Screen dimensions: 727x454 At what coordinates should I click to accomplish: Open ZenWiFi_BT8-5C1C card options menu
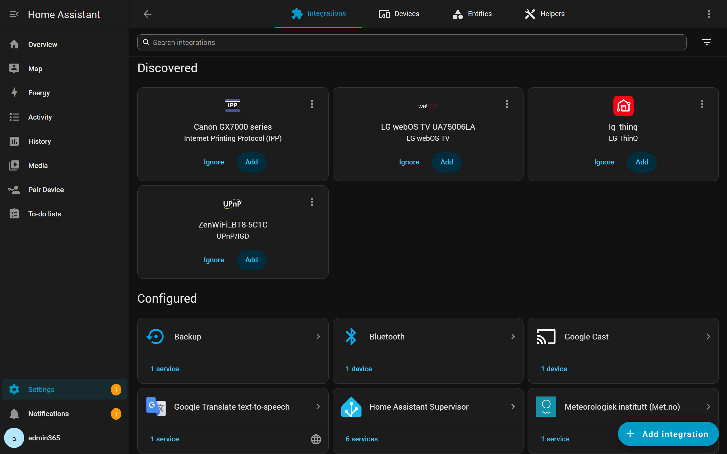coord(312,202)
